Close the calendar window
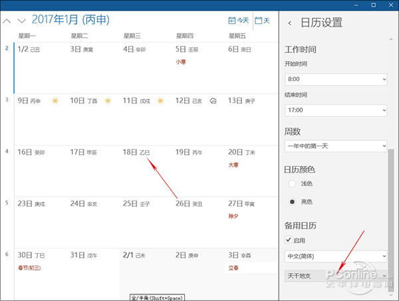Image resolution: width=399 pixels, height=301 pixels. 391,5
